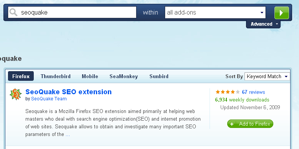Click the star rating icons

click(x=228, y=92)
